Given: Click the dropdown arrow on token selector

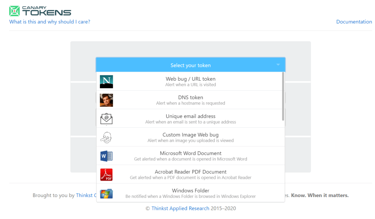Looking at the screenshot, I should pyautogui.click(x=278, y=65).
